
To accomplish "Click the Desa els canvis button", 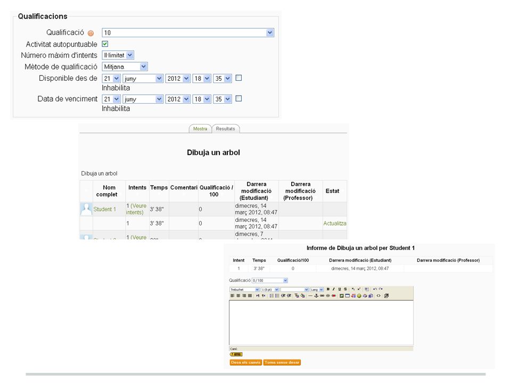I will click(x=246, y=362).
